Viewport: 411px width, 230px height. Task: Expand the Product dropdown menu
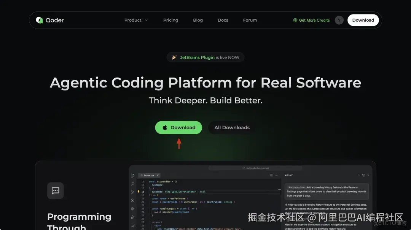[136, 20]
